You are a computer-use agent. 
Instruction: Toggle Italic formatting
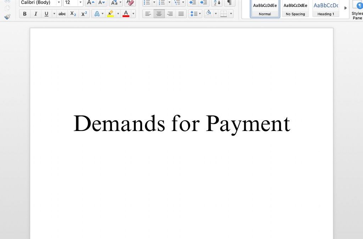[36, 14]
